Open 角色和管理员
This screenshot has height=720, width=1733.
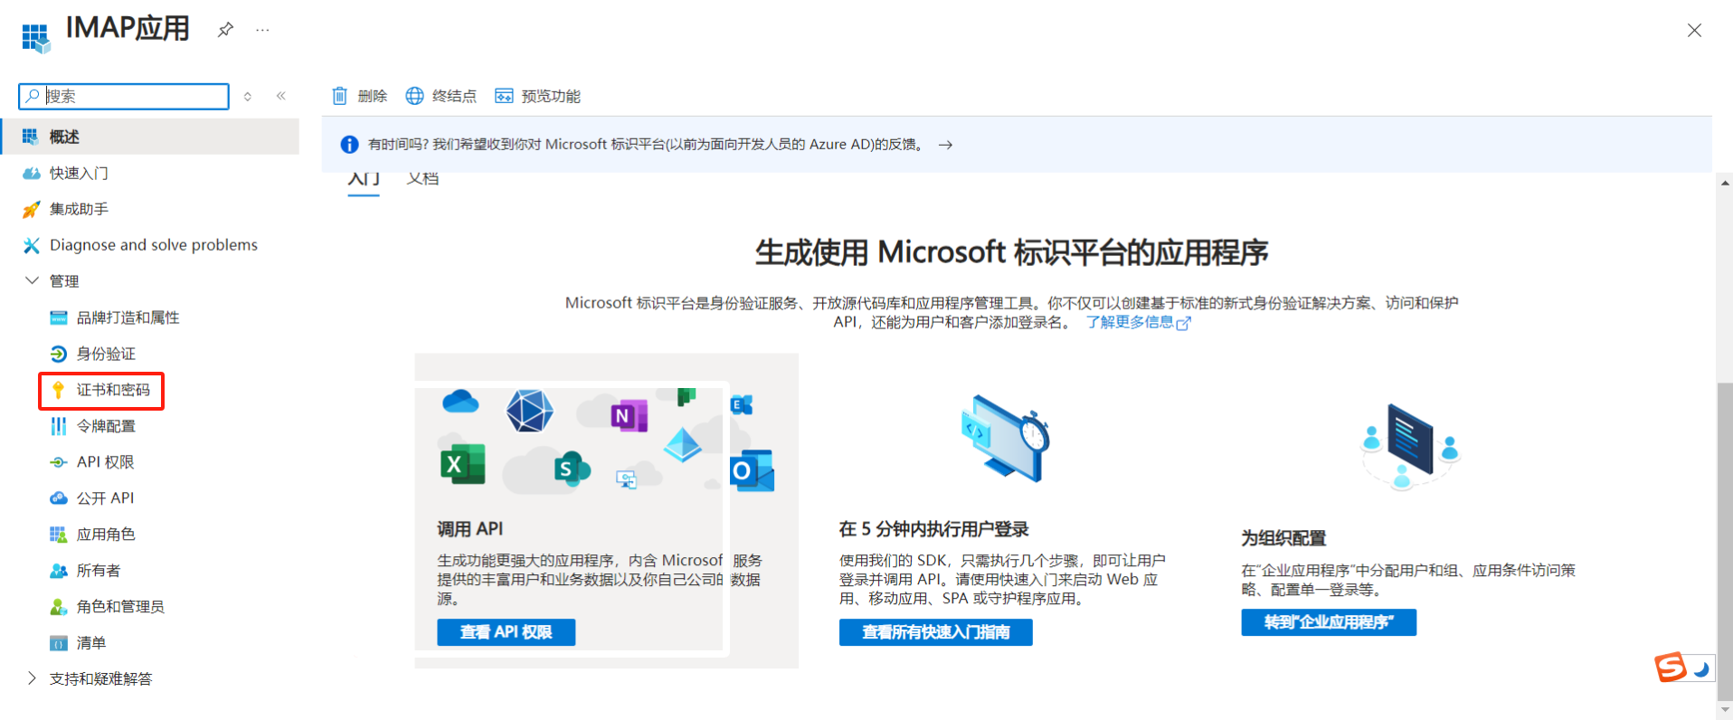coord(120,607)
